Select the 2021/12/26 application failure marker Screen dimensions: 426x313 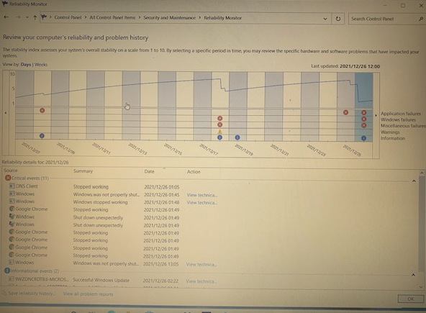click(x=364, y=112)
